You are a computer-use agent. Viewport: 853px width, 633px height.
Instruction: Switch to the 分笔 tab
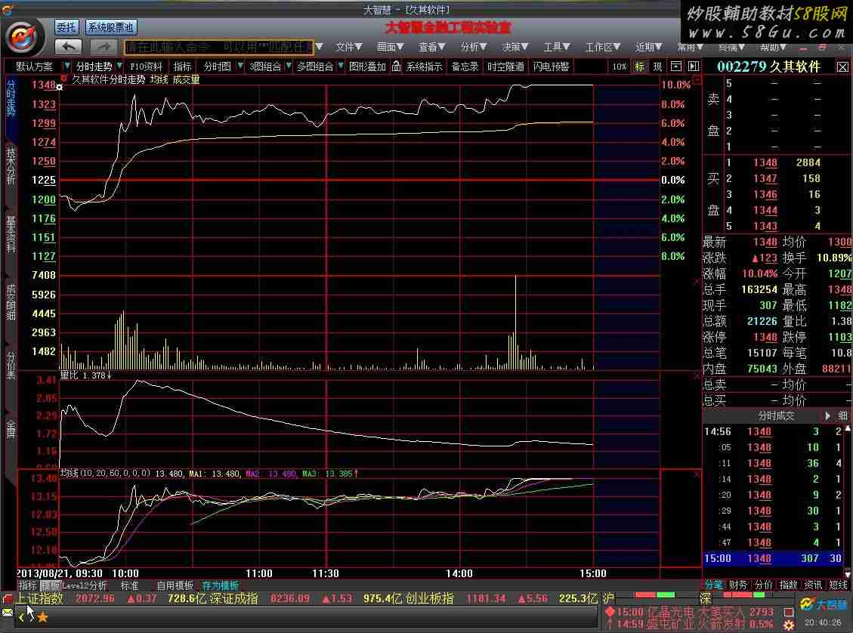tap(714, 585)
